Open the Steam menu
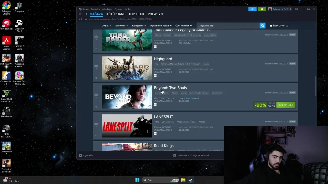 85,9
